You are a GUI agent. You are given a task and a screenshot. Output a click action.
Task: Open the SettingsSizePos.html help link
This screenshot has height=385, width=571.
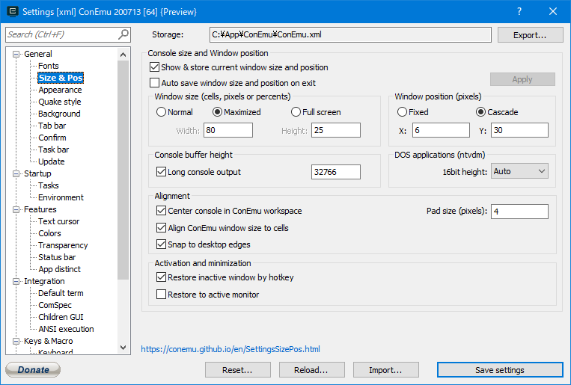pos(230,349)
